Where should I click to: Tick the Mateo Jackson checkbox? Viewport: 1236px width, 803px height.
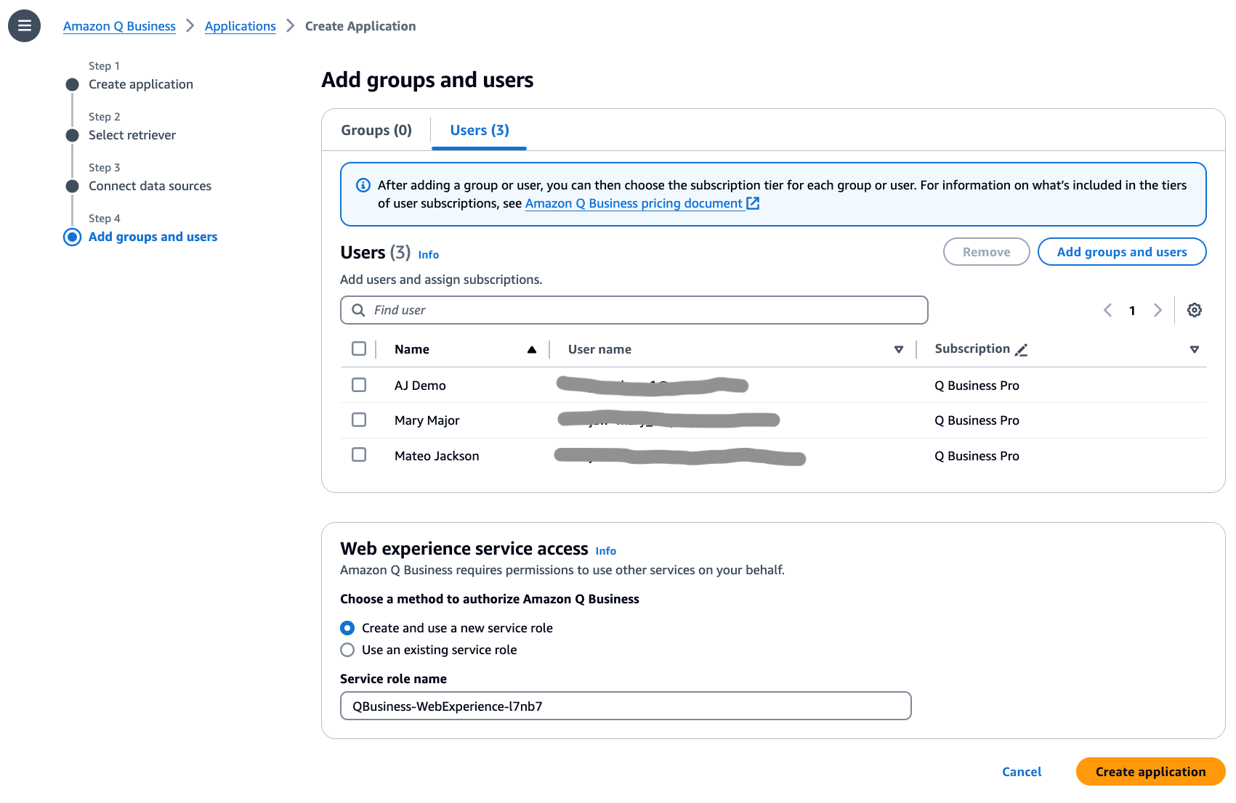click(x=359, y=455)
